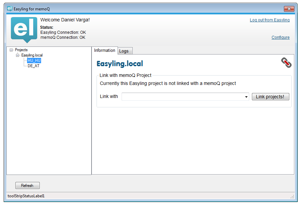Viewport: 301px width, 205px height.
Task: Collapse the Easyling.local tree node
Action: click(17, 55)
